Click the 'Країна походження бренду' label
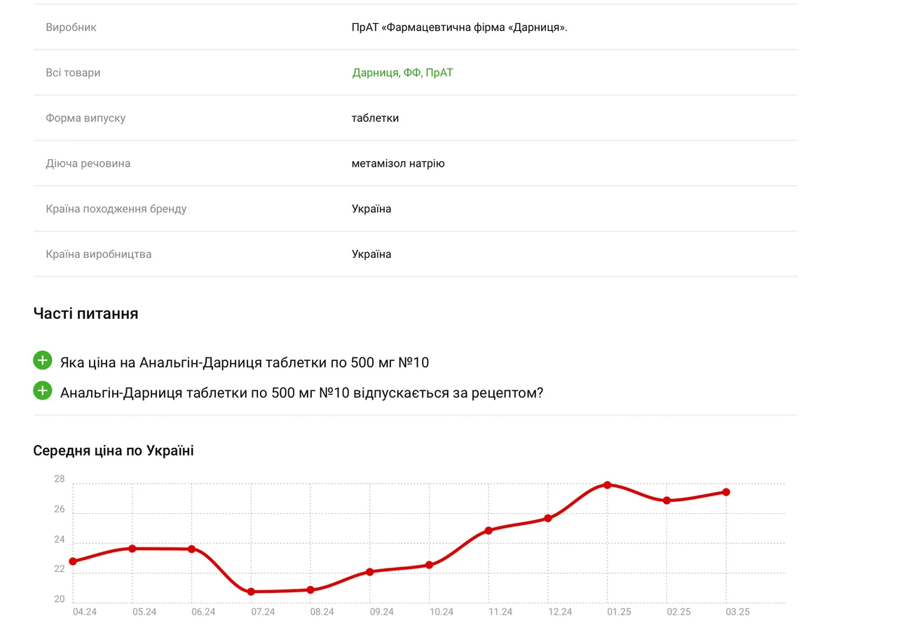Image resolution: width=911 pixels, height=628 pixels. 116,209
